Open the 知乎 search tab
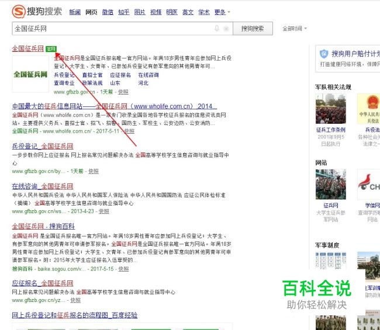380x330 pixels. [123, 12]
